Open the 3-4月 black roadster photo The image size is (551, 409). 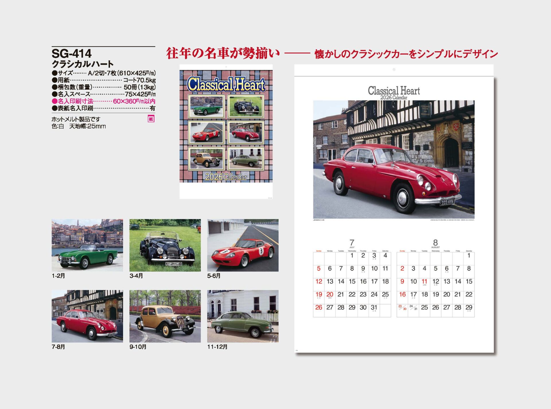pos(165,245)
